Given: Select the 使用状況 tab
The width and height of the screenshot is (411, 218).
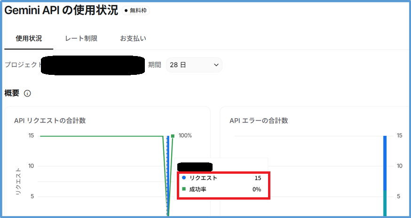Looking at the screenshot, I should coord(29,39).
